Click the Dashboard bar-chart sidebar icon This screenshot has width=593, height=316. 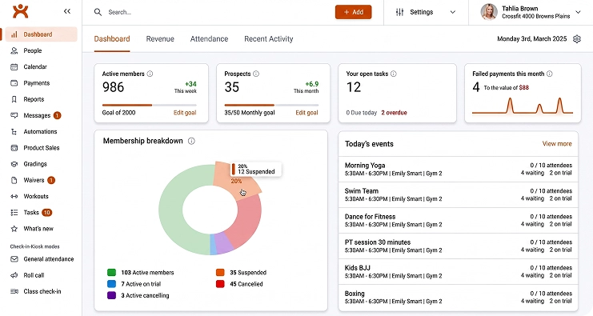point(14,34)
